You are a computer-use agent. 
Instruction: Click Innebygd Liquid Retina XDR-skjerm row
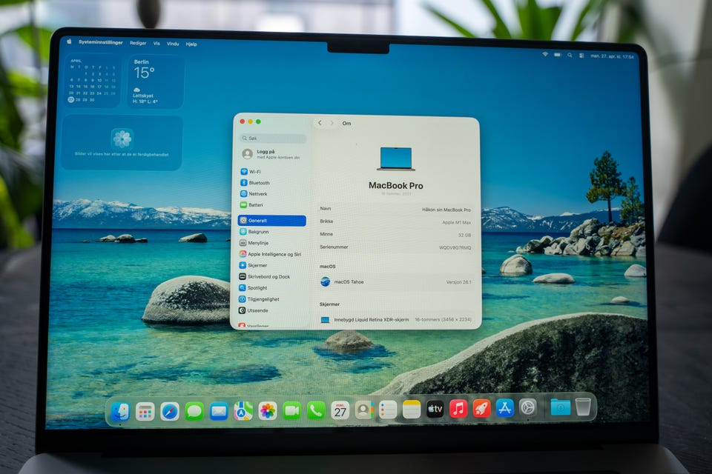click(x=395, y=319)
